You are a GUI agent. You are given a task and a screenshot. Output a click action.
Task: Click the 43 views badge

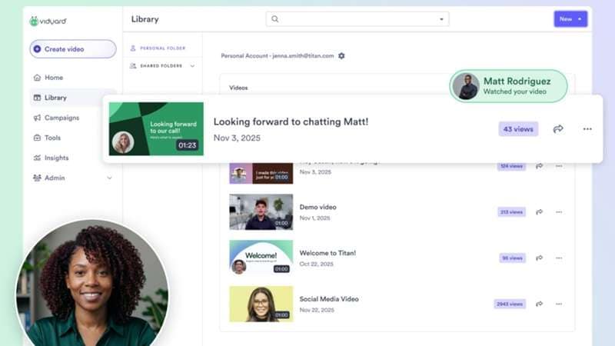pyautogui.click(x=518, y=129)
